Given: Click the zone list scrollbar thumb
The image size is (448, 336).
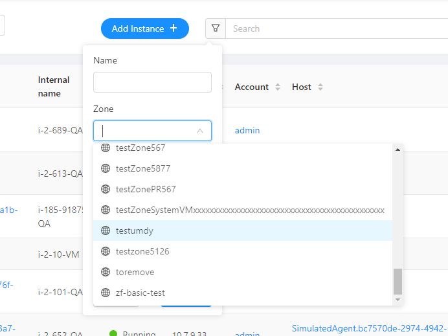Looking at the screenshot, I should 398,282.
